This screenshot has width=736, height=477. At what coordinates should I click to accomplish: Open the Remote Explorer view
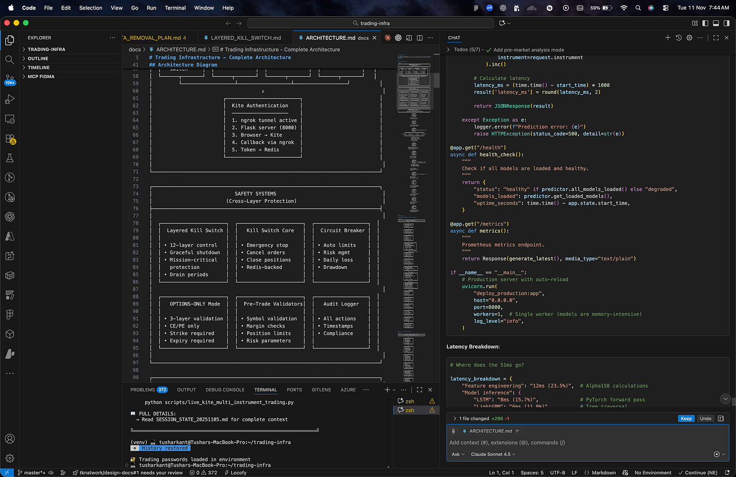click(9, 119)
